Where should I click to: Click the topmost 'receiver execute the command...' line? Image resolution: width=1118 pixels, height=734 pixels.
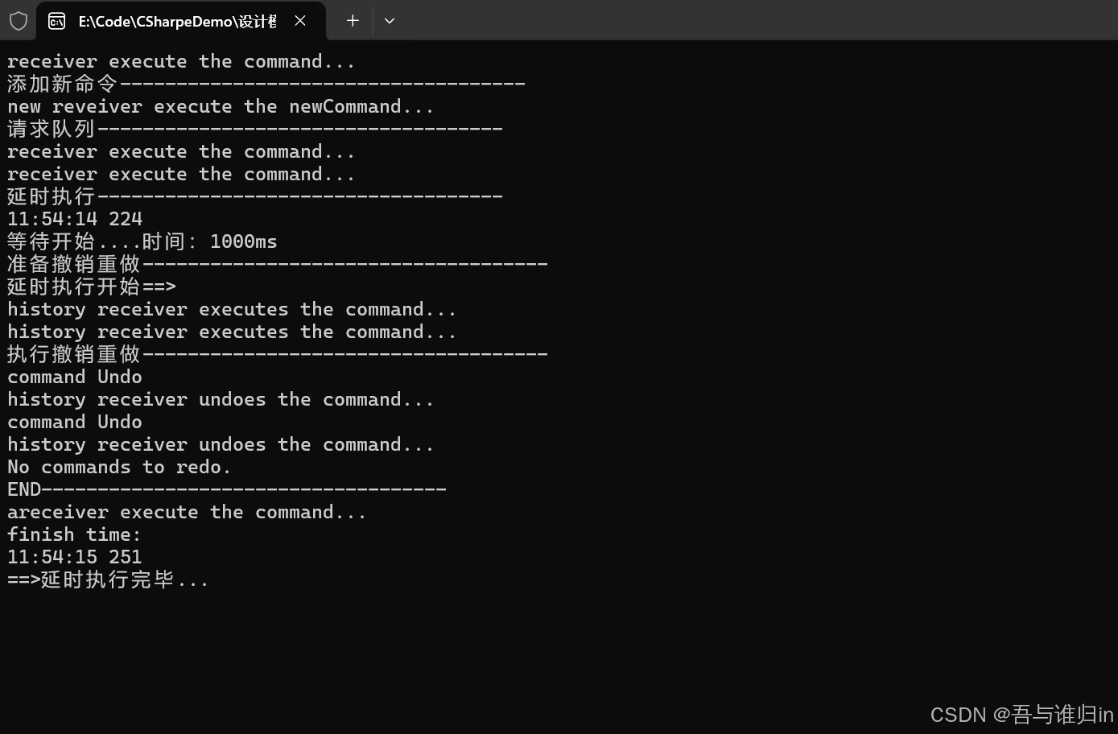tap(181, 61)
